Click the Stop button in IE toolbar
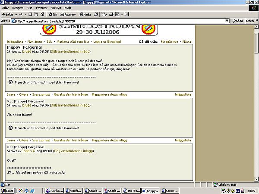The height and width of the screenshot is (194, 259). click(30, 15)
